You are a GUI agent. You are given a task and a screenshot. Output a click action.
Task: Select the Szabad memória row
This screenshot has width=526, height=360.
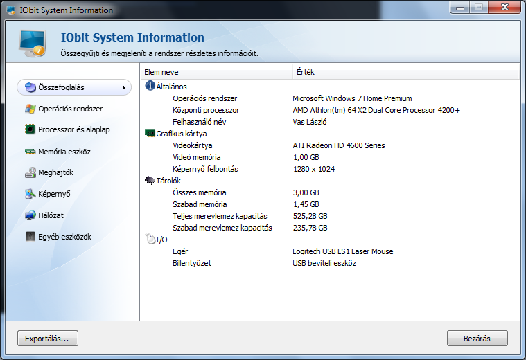(x=330, y=204)
